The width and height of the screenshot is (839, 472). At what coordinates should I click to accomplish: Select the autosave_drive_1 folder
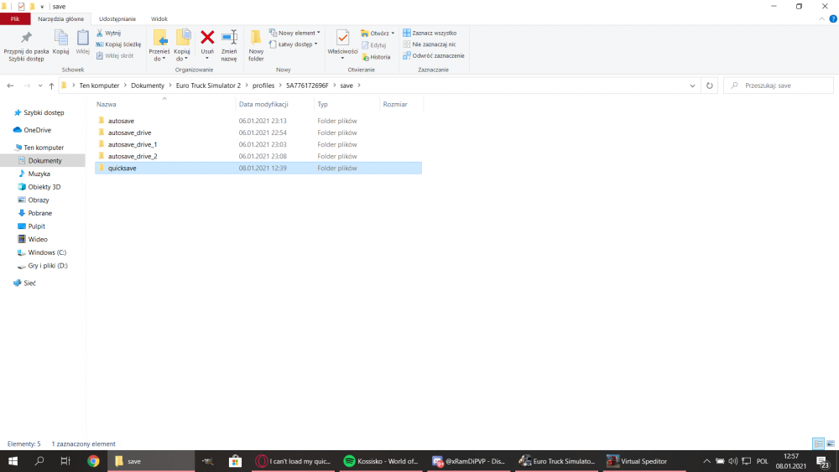(133, 144)
